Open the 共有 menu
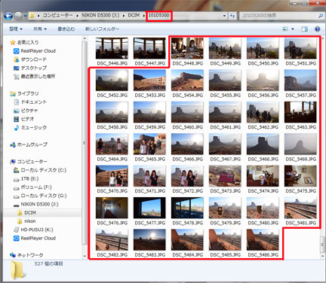This screenshot has width=326, height=283. (x=40, y=29)
